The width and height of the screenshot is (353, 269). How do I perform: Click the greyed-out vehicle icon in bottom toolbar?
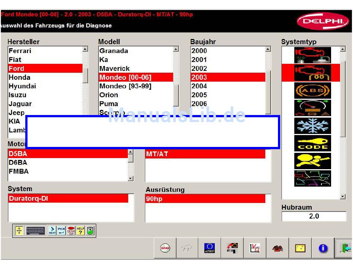pos(187,248)
